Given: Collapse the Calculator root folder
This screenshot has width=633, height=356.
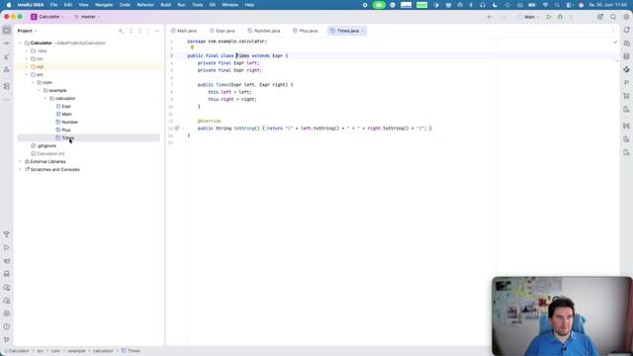Looking at the screenshot, I should [20, 43].
